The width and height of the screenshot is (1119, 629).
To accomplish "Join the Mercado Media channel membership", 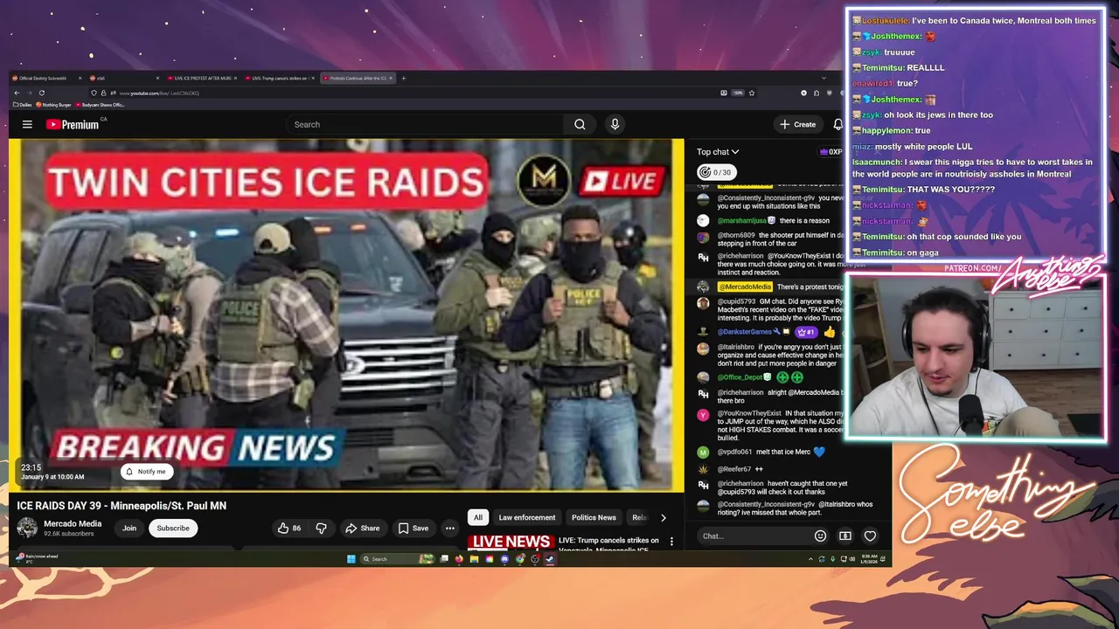I will coord(129,528).
